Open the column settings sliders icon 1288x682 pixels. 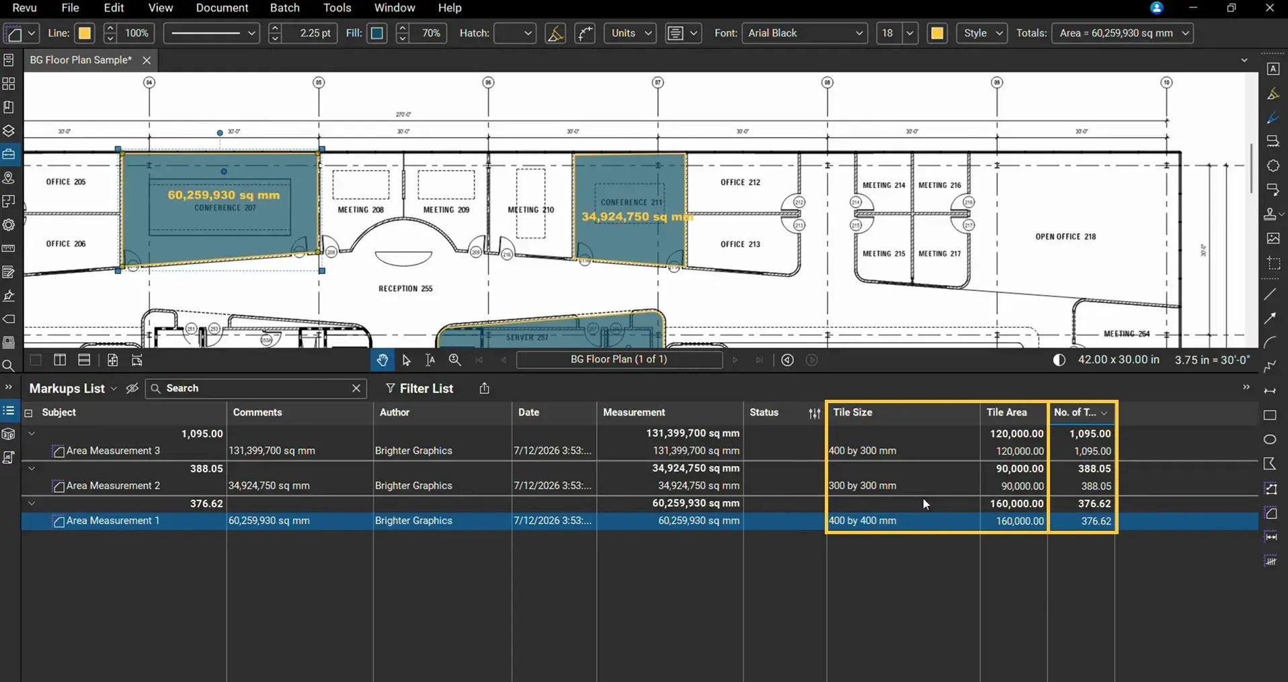[x=815, y=413]
